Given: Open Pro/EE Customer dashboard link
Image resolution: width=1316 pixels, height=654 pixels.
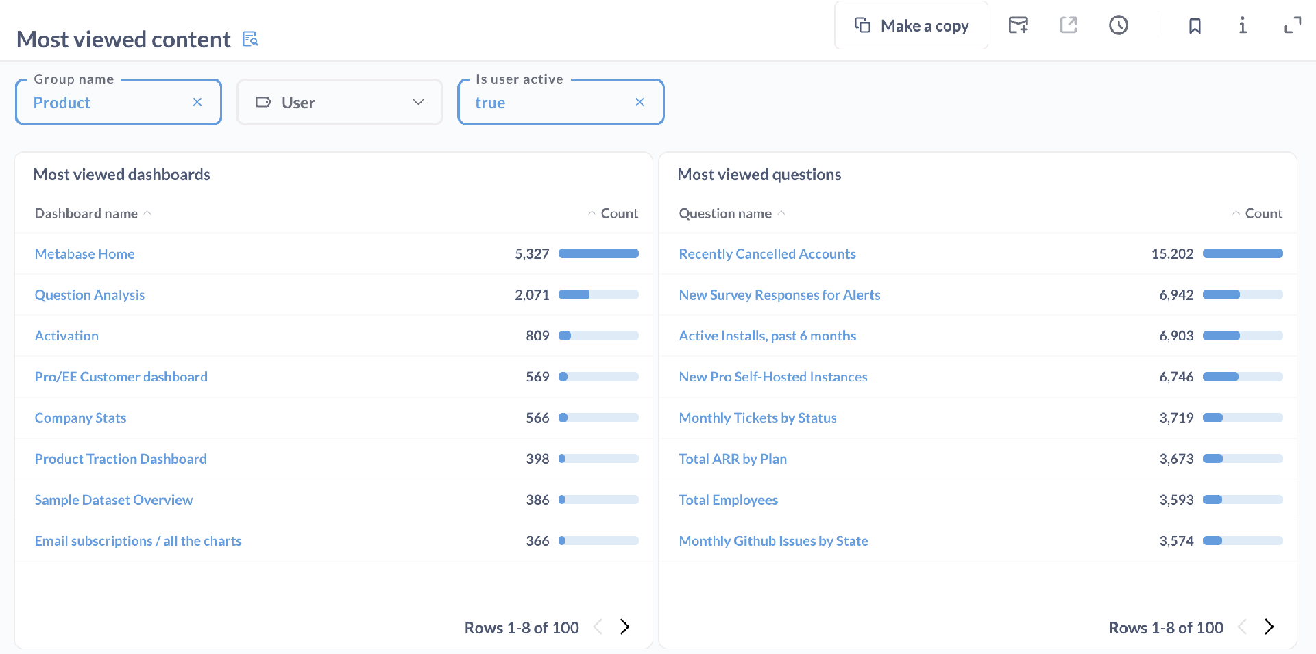Looking at the screenshot, I should [x=121, y=377].
